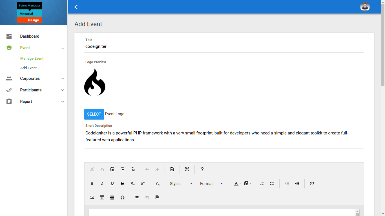Image resolution: width=385 pixels, height=216 pixels.
Task: Open the Format dropdown
Action: click(x=211, y=183)
